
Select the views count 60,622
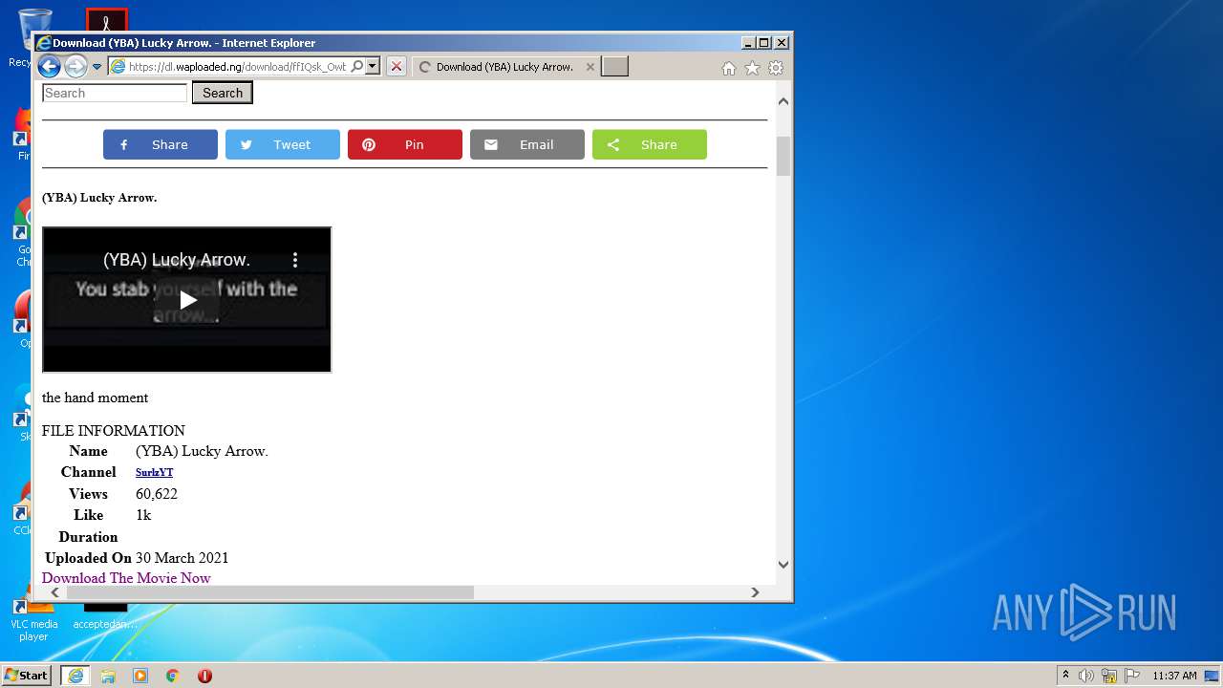coord(157,494)
